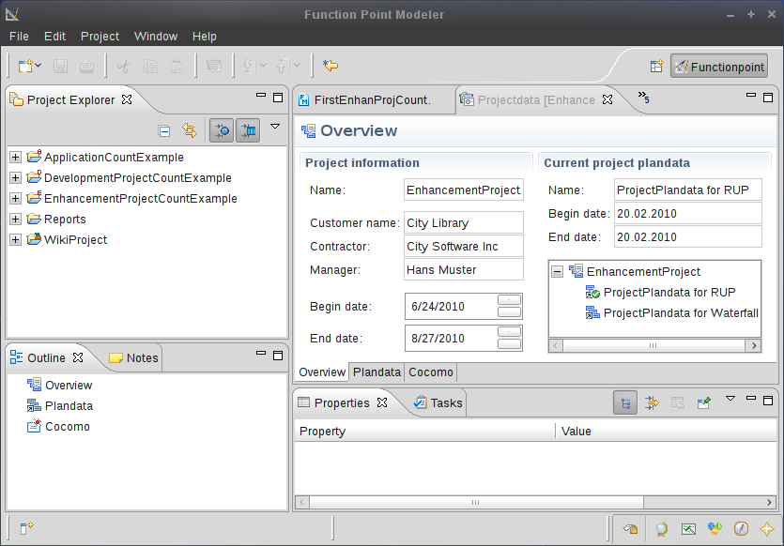This screenshot has width=784, height=546.
Task: Click the colored balls icon in bottom bar
Action: point(715,528)
